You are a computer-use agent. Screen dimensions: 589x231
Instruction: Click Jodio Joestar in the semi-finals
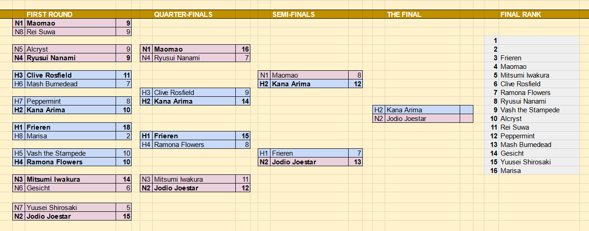click(309, 162)
